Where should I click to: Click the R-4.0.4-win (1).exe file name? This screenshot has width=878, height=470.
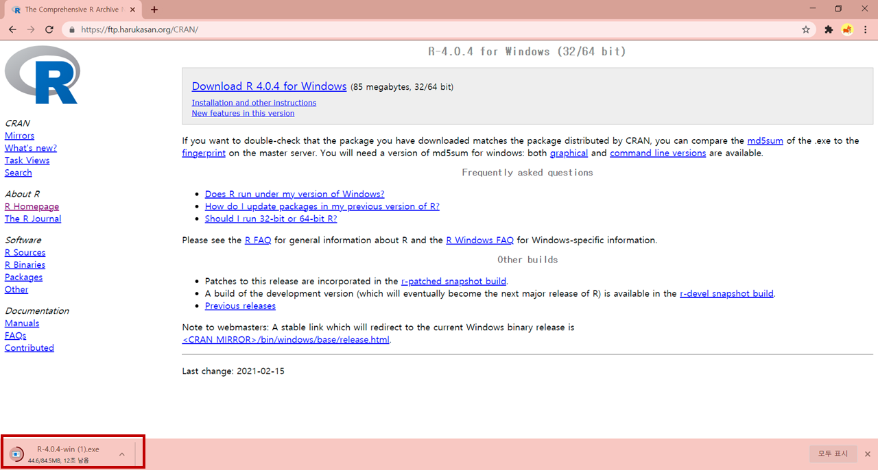click(68, 449)
